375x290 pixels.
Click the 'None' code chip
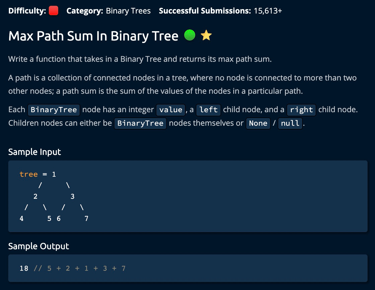pos(258,123)
